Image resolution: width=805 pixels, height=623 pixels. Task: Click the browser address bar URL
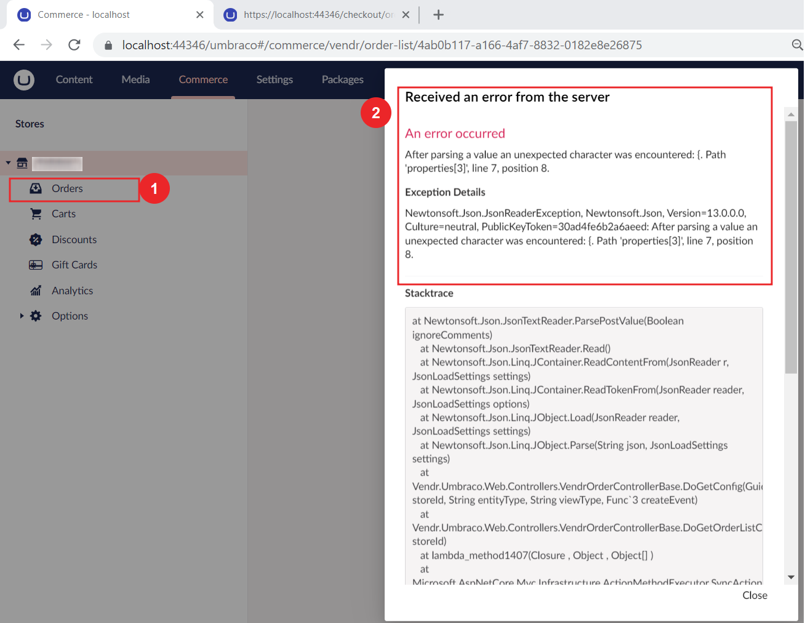pyautogui.click(x=382, y=45)
